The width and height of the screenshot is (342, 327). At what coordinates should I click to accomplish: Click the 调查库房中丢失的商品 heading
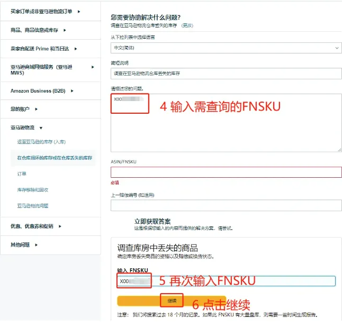point(157,248)
